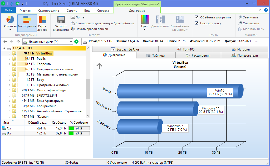The width and height of the screenshot is (270, 166).
Task: Click the Детализация icon
Action: [160, 19]
